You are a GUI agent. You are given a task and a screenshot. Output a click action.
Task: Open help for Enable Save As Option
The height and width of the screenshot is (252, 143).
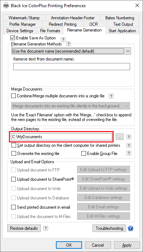(x=63, y=39)
